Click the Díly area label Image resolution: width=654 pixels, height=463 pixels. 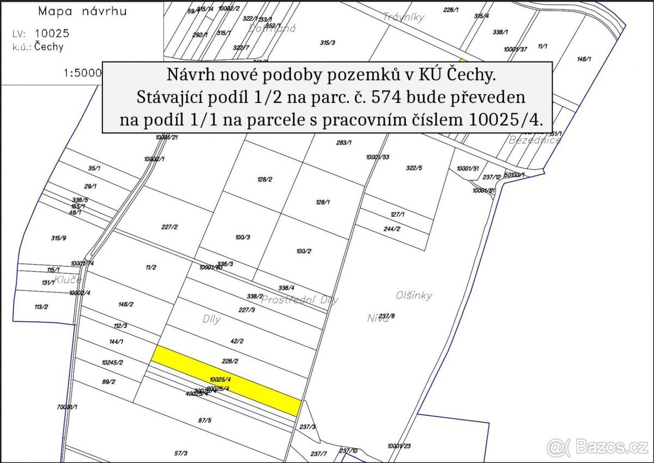click(211, 320)
